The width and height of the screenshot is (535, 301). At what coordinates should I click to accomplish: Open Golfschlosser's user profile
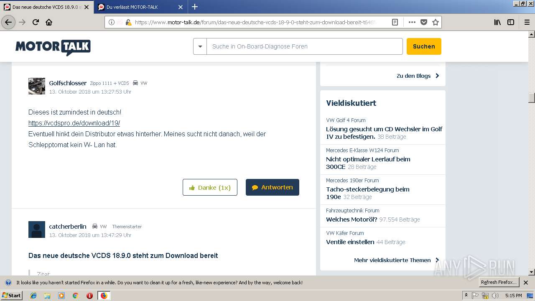coord(68,83)
